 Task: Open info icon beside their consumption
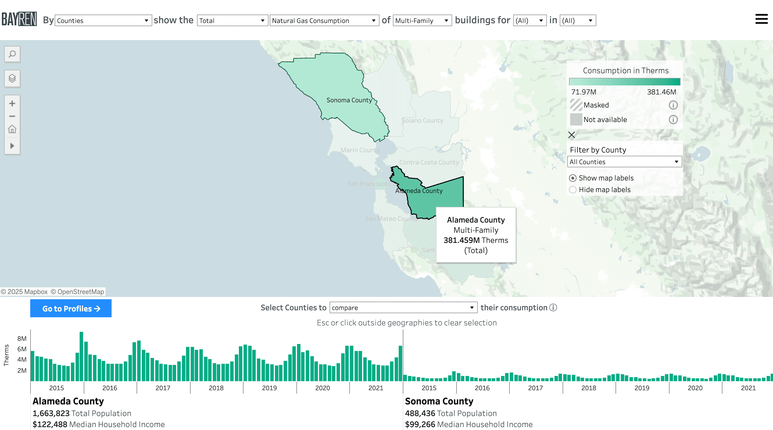tap(553, 308)
